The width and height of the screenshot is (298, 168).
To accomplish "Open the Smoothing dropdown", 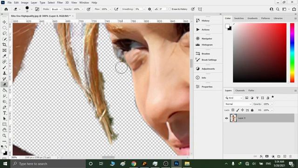I will click(x=144, y=9).
